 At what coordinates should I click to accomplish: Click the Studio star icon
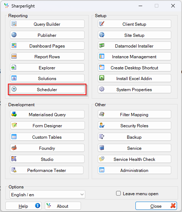click(x=14, y=159)
